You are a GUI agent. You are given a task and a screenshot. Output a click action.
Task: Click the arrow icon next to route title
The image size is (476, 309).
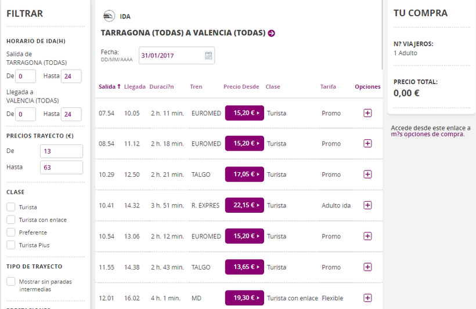[x=272, y=33]
